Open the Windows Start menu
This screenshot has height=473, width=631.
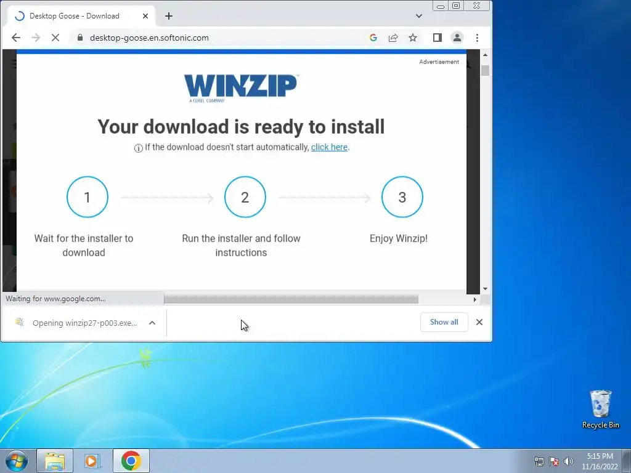(17, 461)
